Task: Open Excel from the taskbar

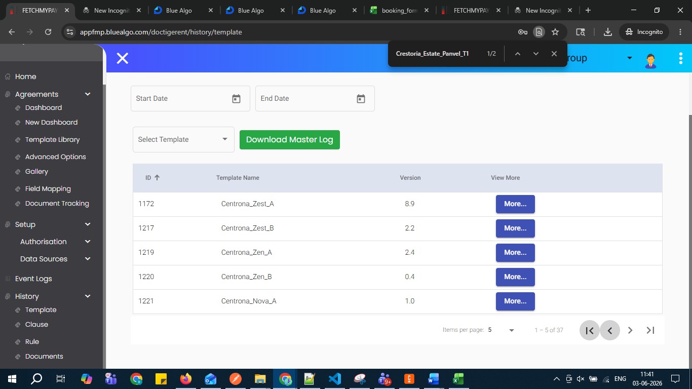Action: [458, 379]
